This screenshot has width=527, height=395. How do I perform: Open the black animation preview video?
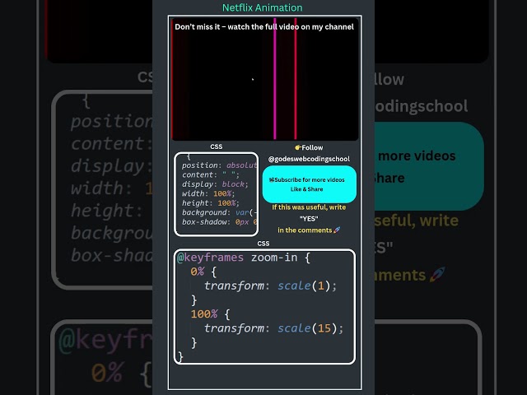coord(265,79)
